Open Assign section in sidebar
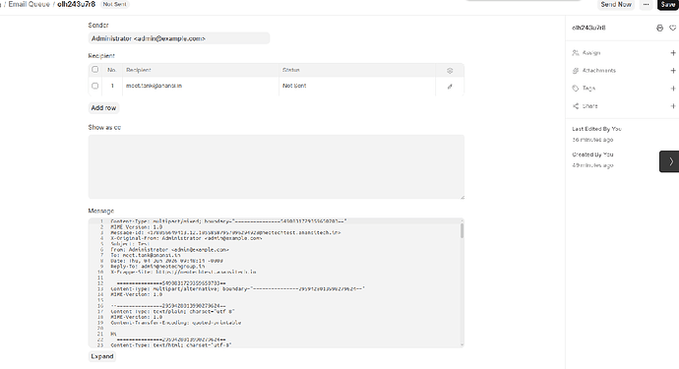679x369 pixels. point(591,53)
